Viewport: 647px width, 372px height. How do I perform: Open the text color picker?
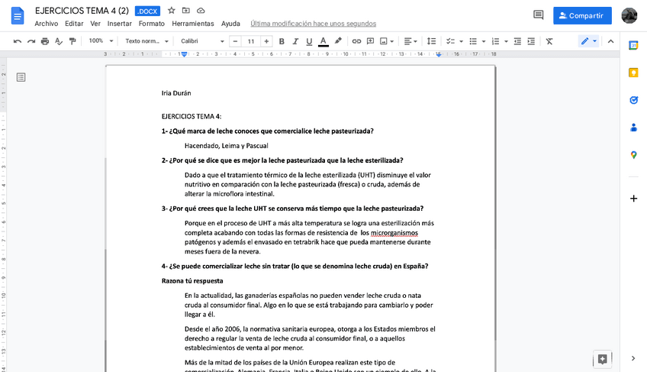coord(323,41)
